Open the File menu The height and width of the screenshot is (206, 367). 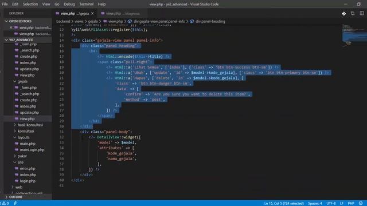(x=5, y=4)
